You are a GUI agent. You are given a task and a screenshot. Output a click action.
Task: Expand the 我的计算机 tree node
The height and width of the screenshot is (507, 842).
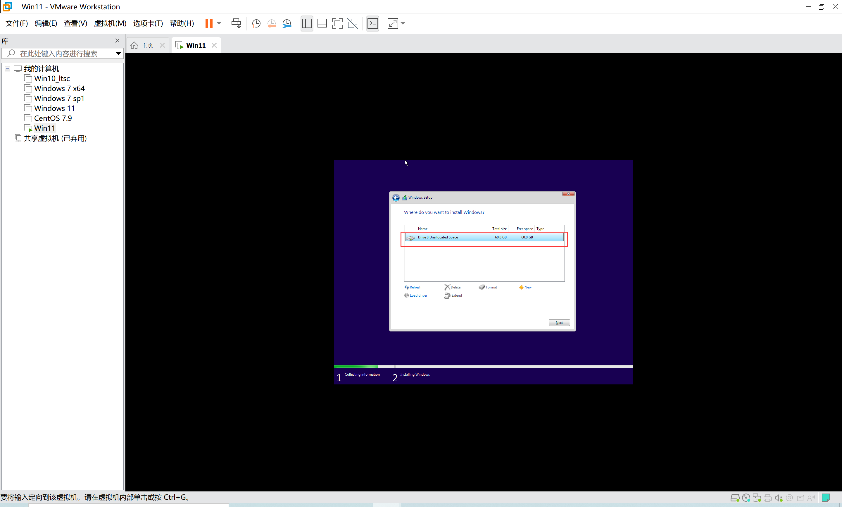[7, 68]
